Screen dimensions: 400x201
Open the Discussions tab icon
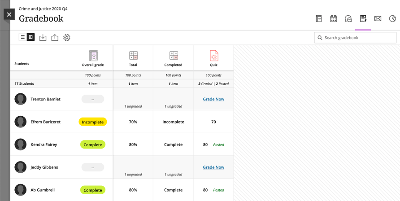[x=348, y=19]
